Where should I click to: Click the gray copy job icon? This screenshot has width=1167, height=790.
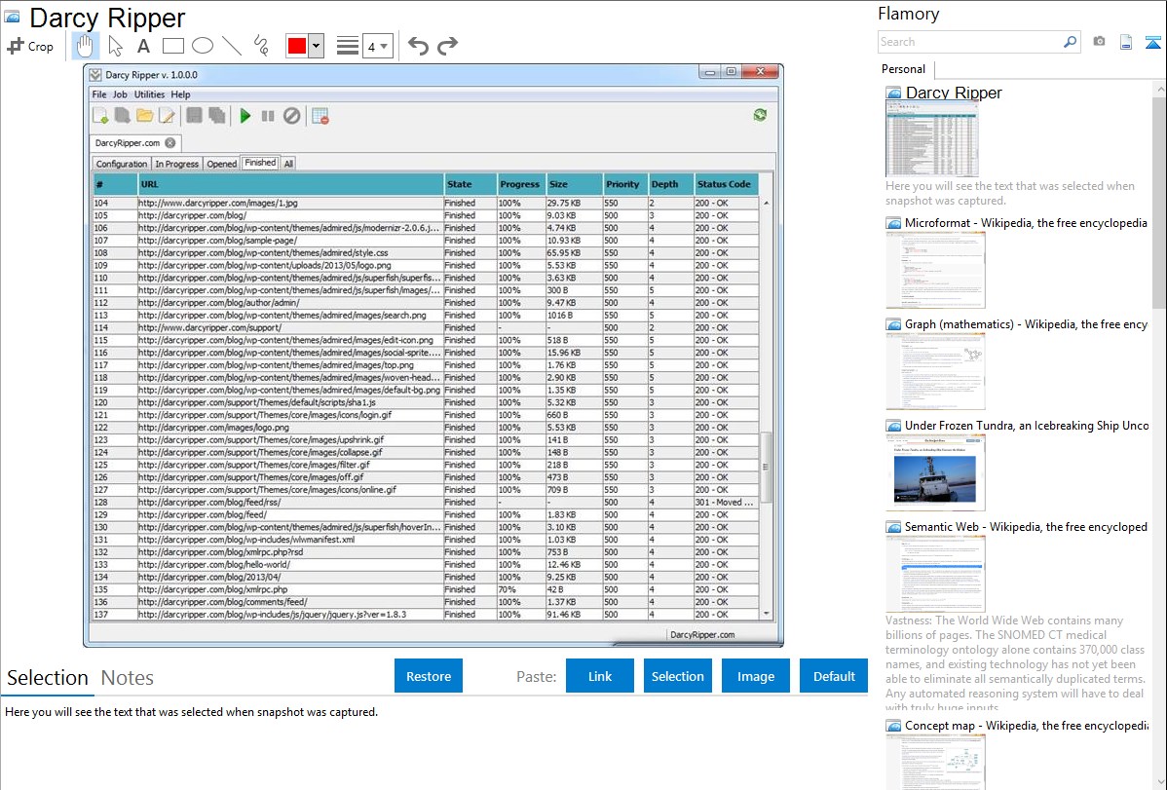click(122, 115)
